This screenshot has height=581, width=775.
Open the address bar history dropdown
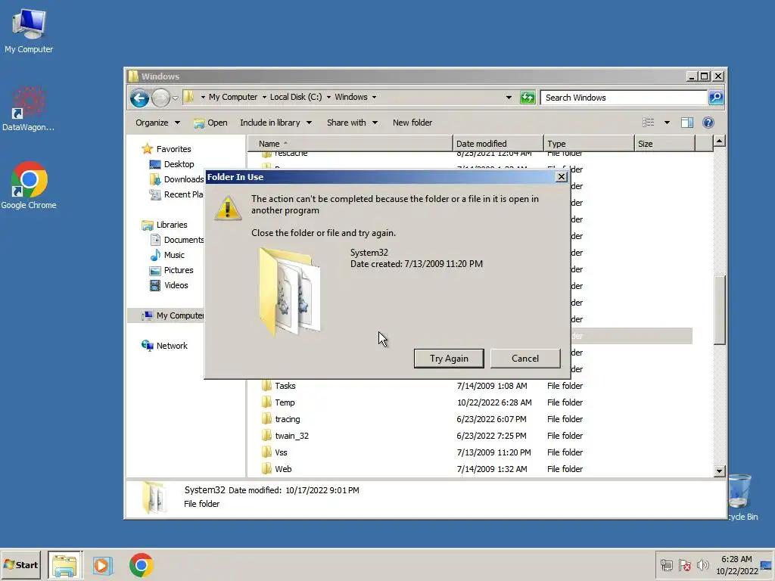(509, 98)
